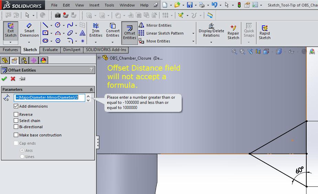Select the Polygon tool
Screen dimensions: 318x194
coord(58,41)
